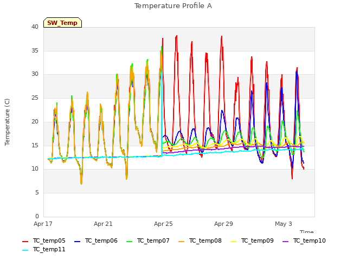Click the 25 y-axis tick label
The image size is (347, 260).
pyautogui.click(x=35, y=97)
